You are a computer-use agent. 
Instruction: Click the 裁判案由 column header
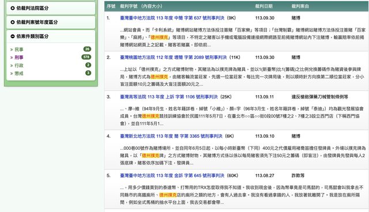[300, 6]
